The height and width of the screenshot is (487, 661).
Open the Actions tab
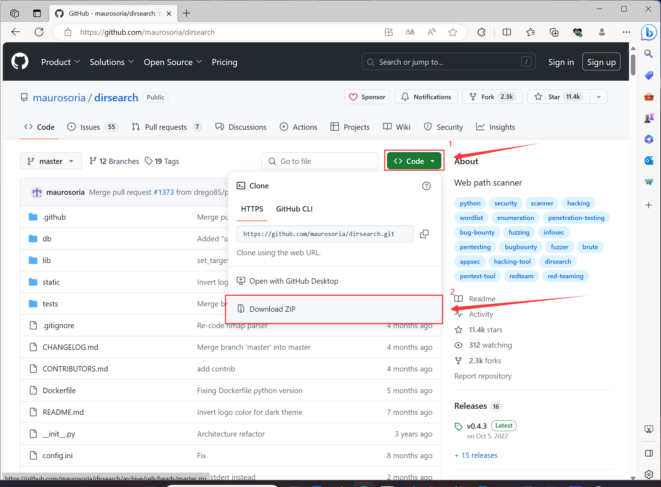click(299, 127)
